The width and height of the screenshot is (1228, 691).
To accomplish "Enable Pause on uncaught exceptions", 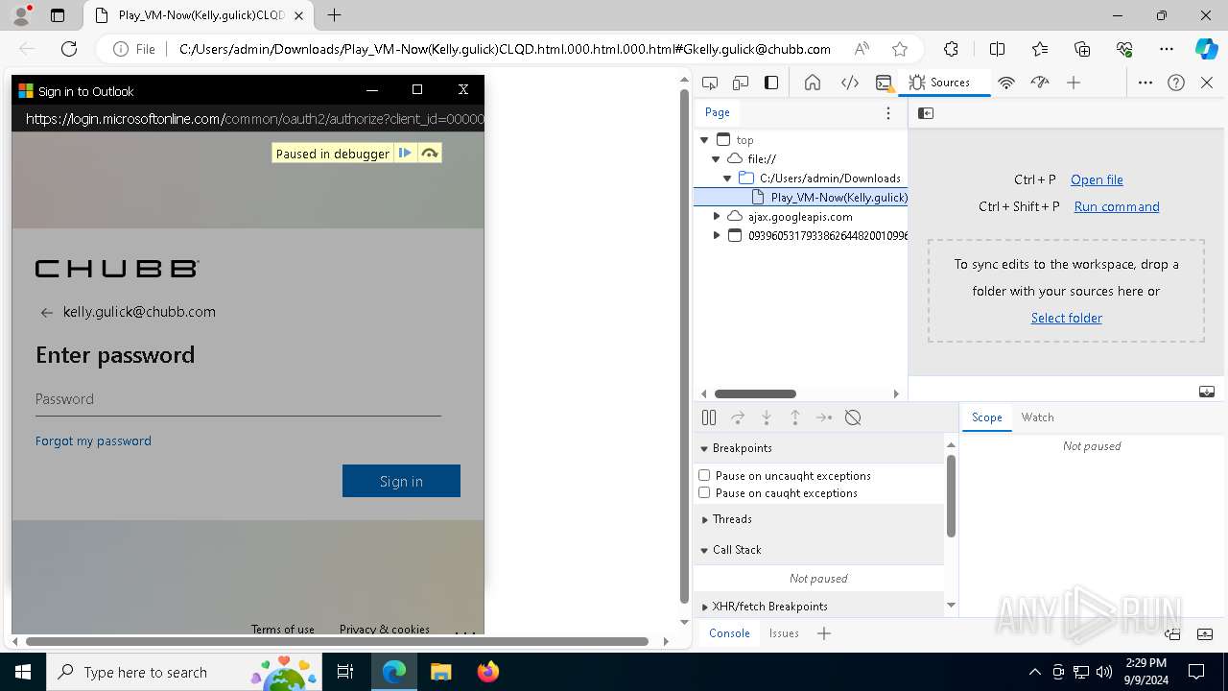I will tap(704, 475).
